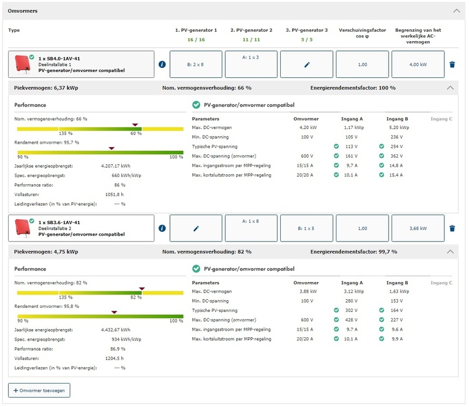Edit PV-generator 1 pencil for SB3.6 inverter
Viewport: 469px width, 407px height.
196,229
